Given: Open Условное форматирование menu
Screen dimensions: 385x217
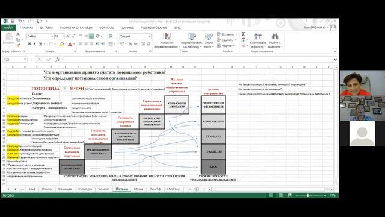Looking at the screenshot, I should tap(167, 40).
